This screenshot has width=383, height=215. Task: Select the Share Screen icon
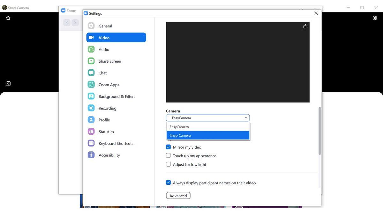tap(91, 61)
